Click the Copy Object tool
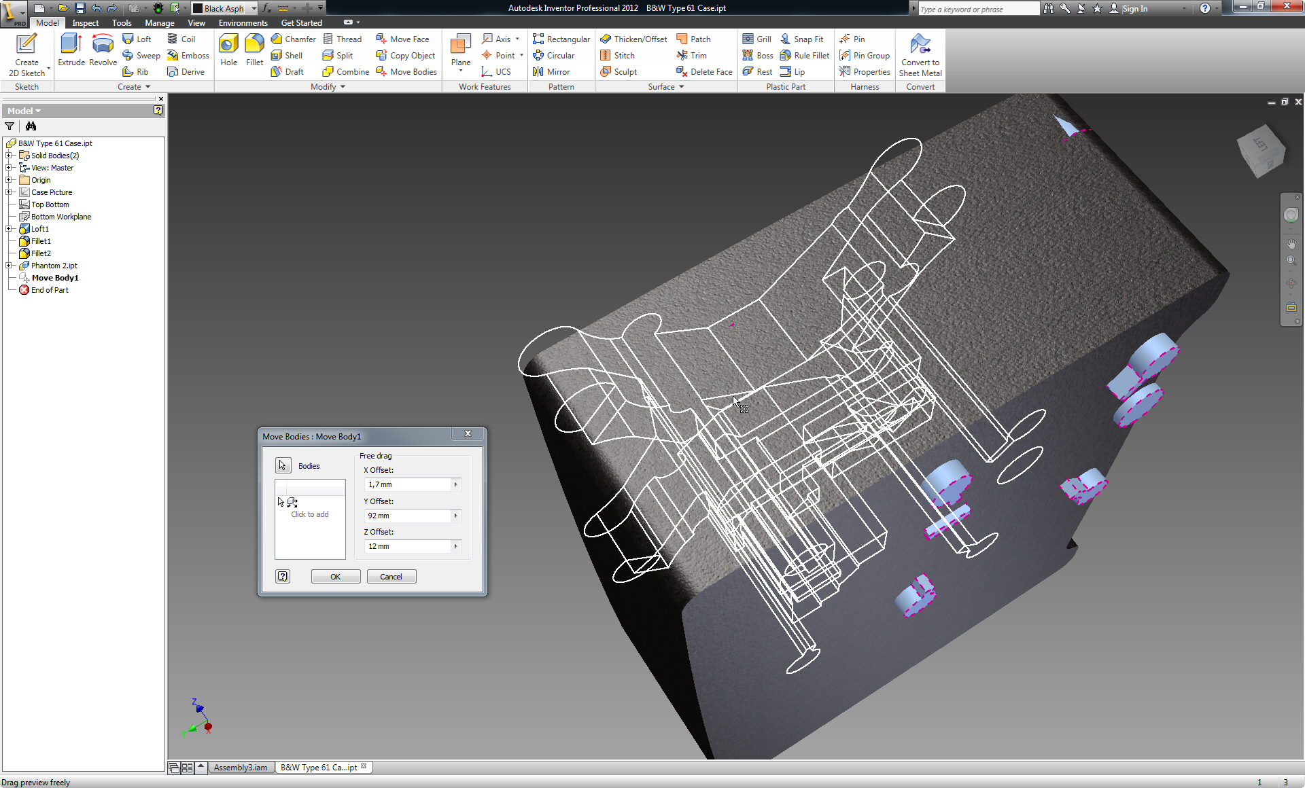This screenshot has width=1305, height=788. (405, 56)
